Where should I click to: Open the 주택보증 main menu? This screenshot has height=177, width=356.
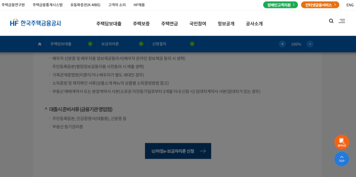click(x=141, y=24)
